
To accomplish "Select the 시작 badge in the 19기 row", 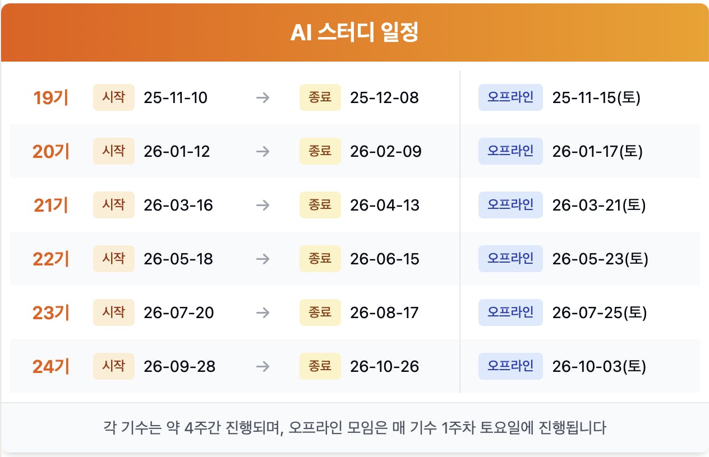I will pyautogui.click(x=114, y=97).
